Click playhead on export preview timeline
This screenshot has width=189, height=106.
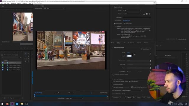point(34,95)
